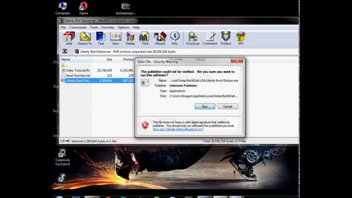Click the VirusScan toolbar icon

[x=193, y=38]
